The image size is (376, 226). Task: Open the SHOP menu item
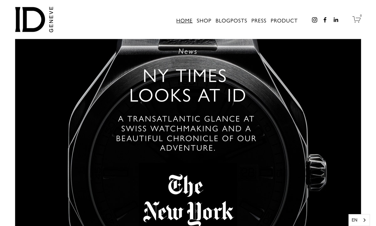204,21
